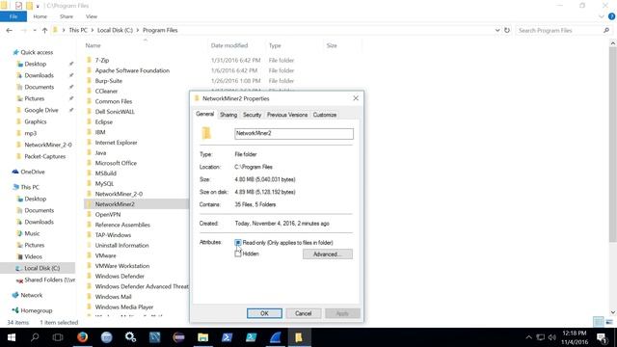The image size is (617, 347).
Task: Expand the address bar history dropdown
Action: click(x=497, y=30)
